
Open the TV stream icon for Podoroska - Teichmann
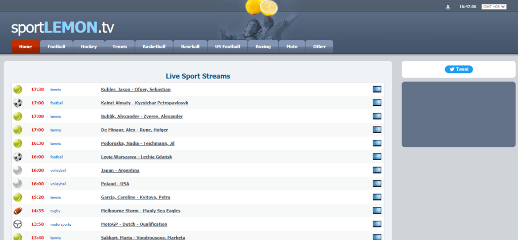coord(377,143)
